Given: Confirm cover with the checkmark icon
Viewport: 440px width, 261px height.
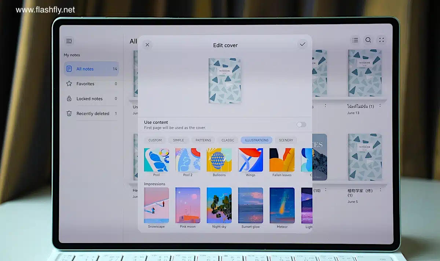Looking at the screenshot, I should pyautogui.click(x=302, y=44).
